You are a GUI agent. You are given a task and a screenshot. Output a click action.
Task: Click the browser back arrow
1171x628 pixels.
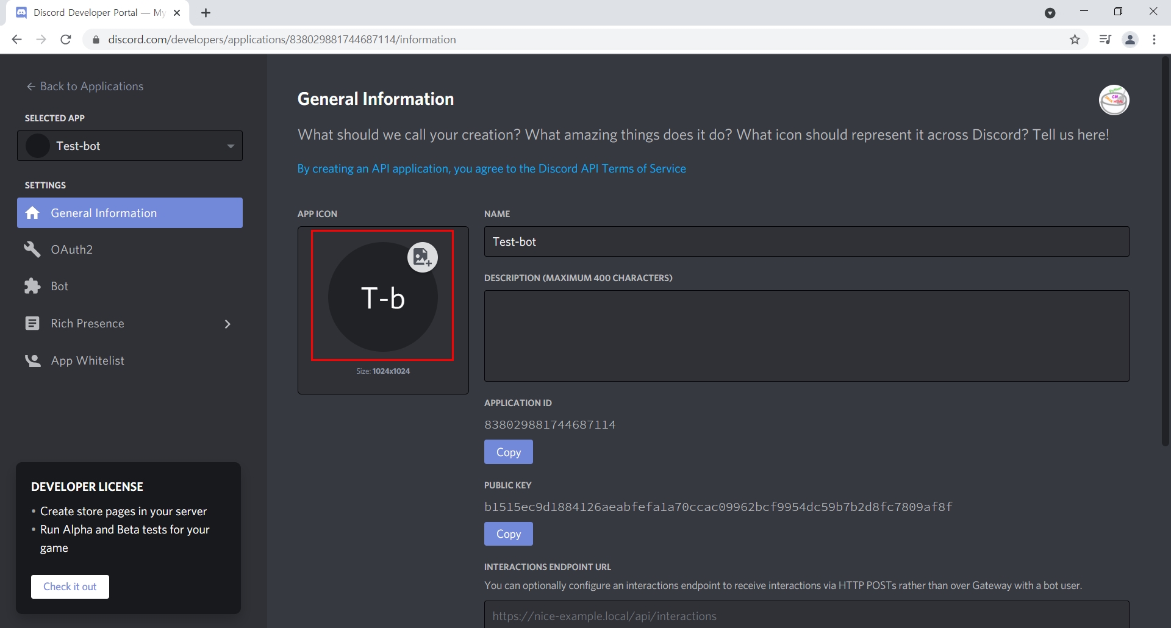tap(16, 40)
